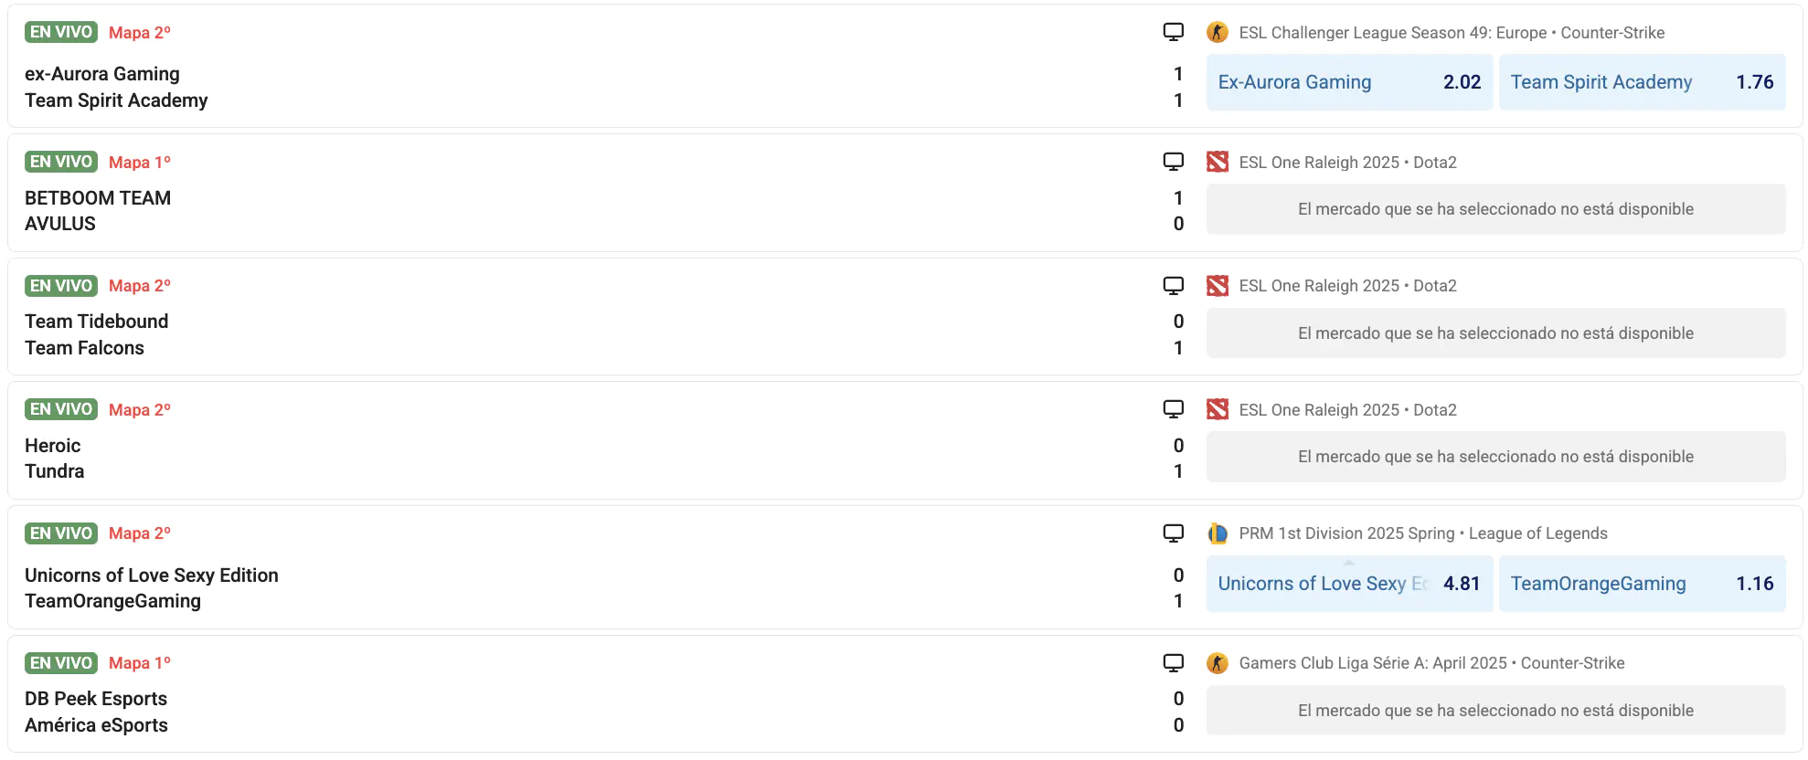Click the Dota2 icon in Heroic vs Tundra row
The height and width of the screenshot is (760, 1808).
1217,410
